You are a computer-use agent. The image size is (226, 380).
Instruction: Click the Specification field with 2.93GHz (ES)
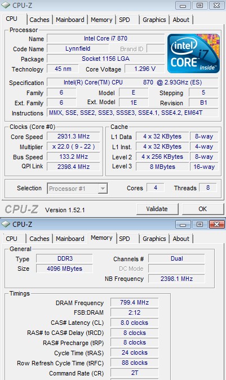pyautogui.click(x=132, y=82)
